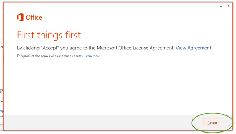Image resolution: width=236 pixels, height=134 pixels.
Task: Click the orange Office logo icon
Action: [20, 17]
